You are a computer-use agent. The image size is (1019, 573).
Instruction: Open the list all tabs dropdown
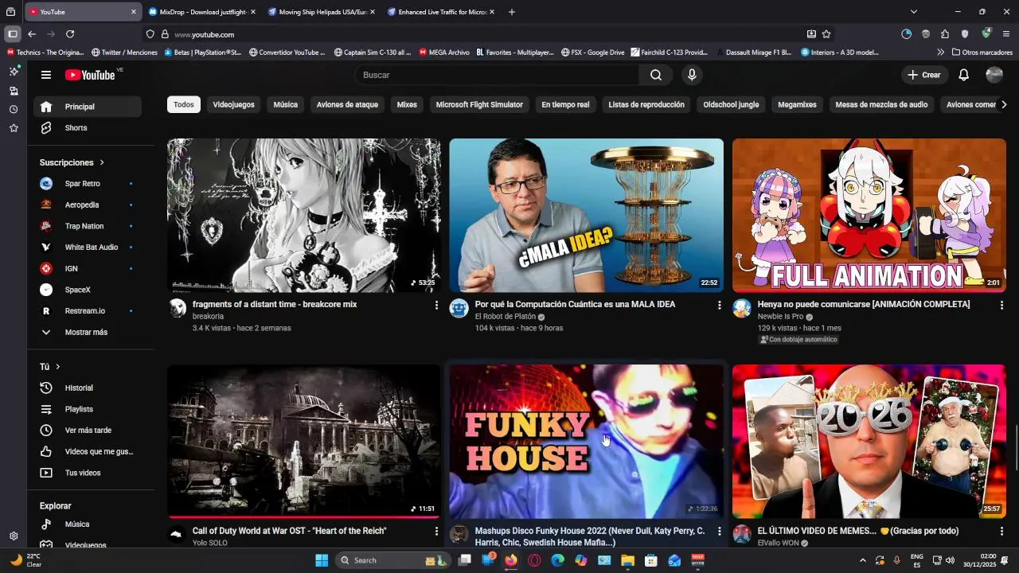(914, 12)
